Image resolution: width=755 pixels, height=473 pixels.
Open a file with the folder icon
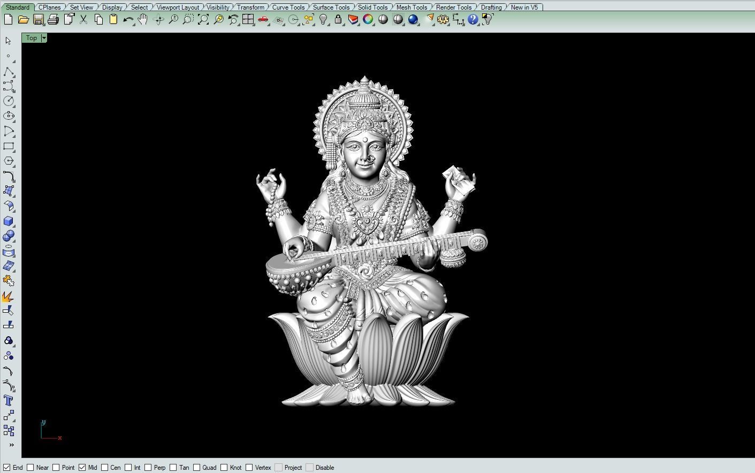(x=23, y=20)
